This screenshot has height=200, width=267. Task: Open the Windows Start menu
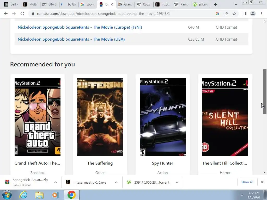[x=7, y=195]
